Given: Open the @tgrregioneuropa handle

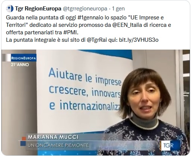Looking at the screenshot, I should (x=85, y=9).
